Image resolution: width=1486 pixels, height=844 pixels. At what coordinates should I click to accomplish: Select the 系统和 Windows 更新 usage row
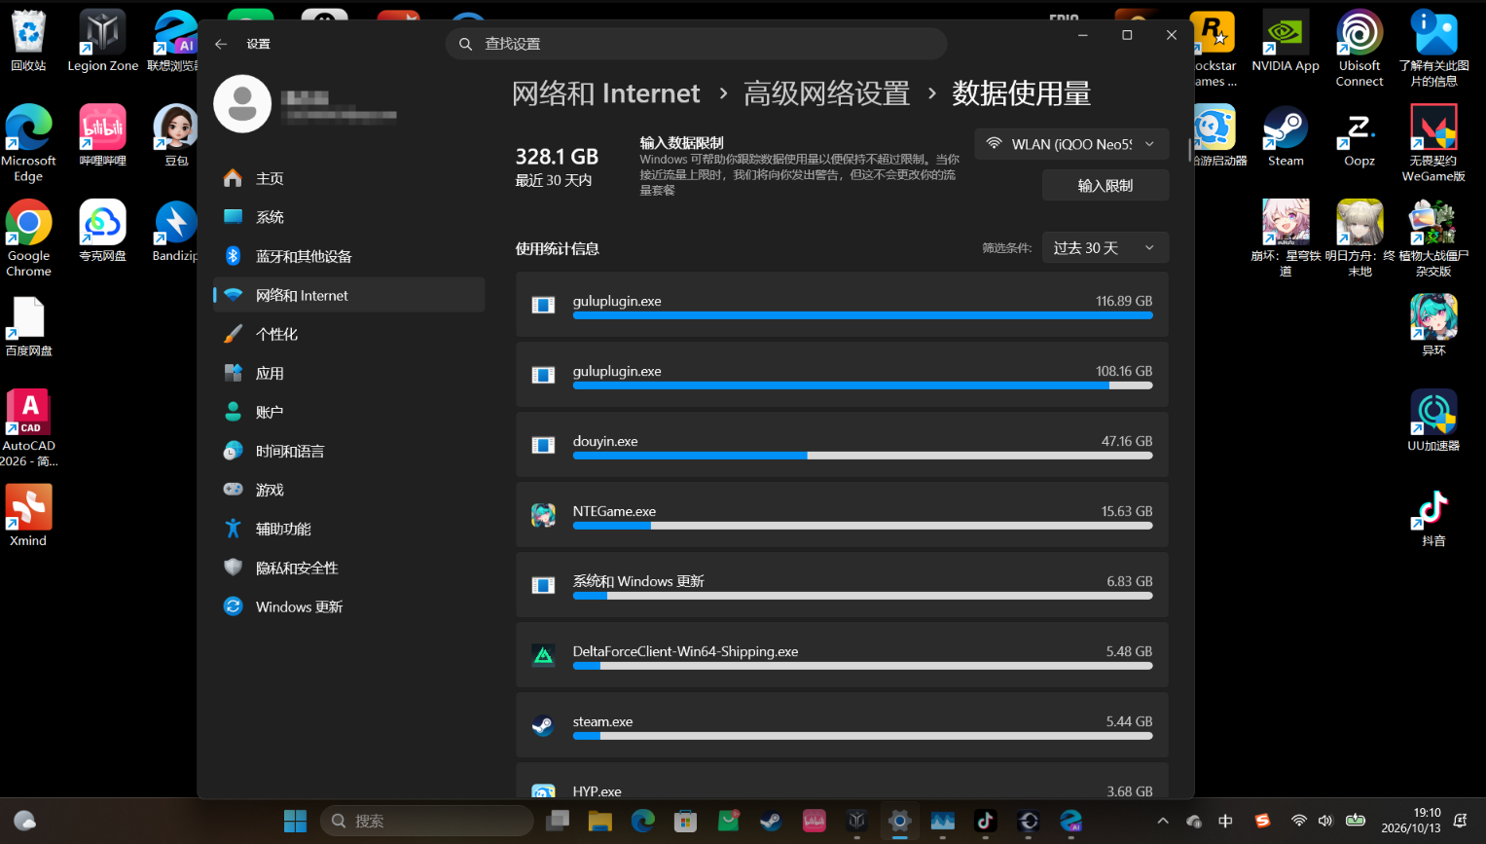[843, 585]
